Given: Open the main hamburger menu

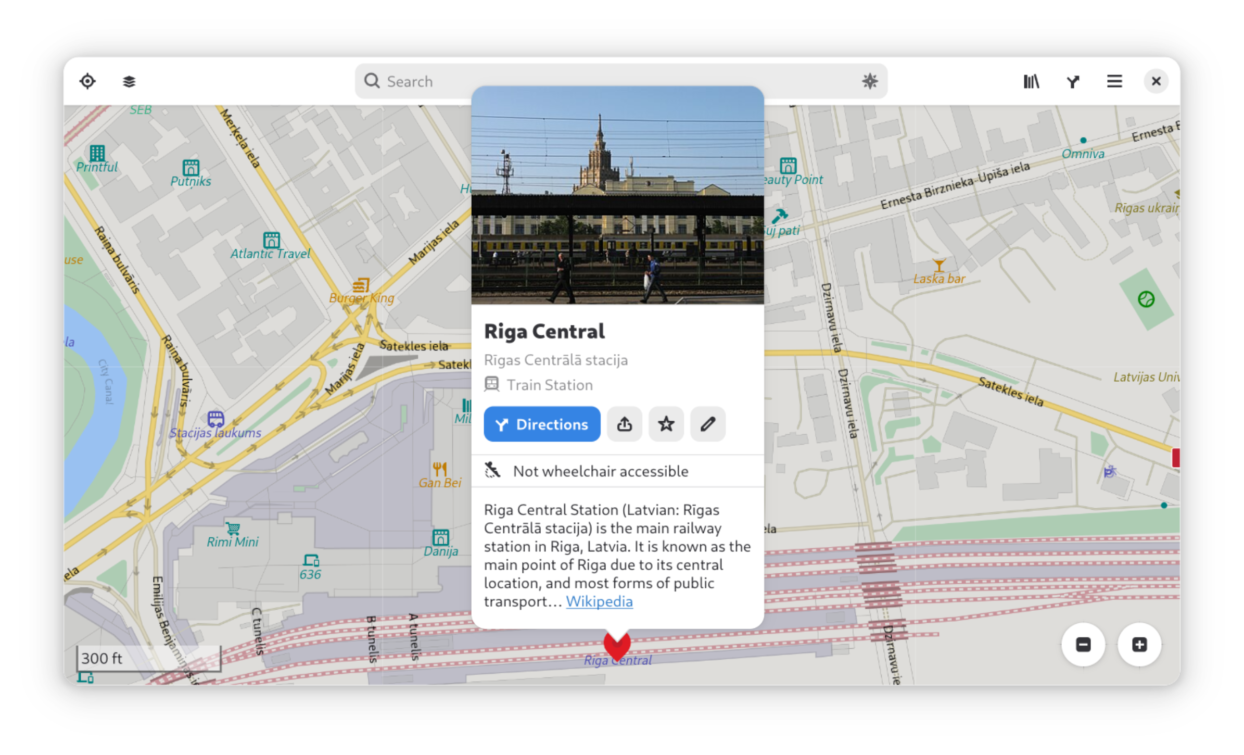Looking at the screenshot, I should pyautogui.click(x=1114, y=81).
